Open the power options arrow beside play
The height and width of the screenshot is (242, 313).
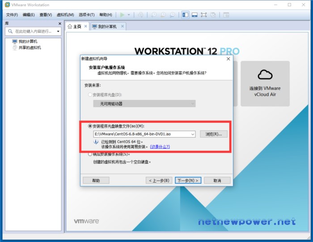tap(129, 15)
